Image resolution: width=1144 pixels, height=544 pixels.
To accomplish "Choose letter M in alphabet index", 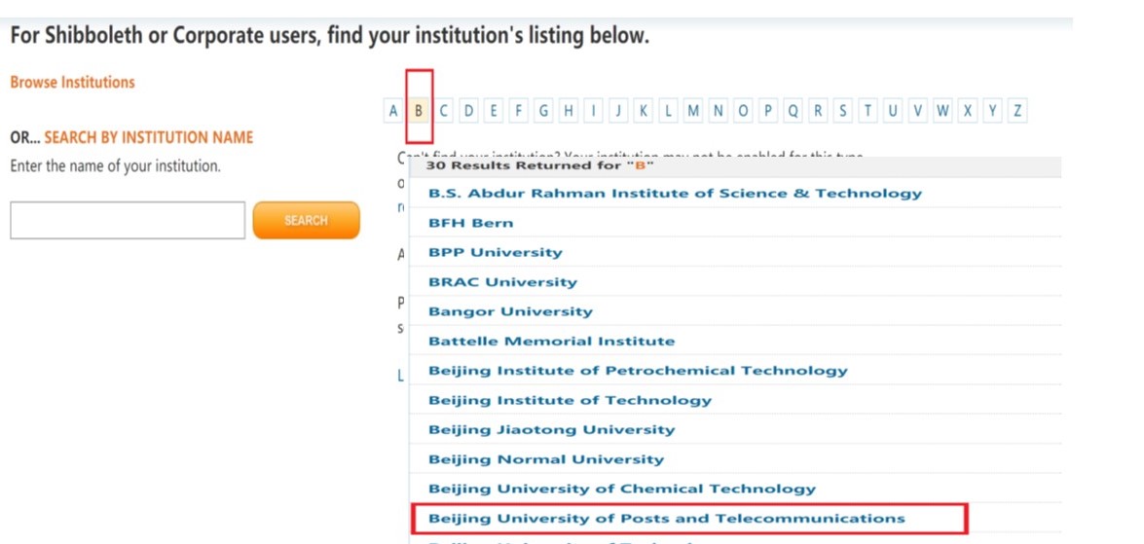I will pyautogui.click(x=693, y=111).
